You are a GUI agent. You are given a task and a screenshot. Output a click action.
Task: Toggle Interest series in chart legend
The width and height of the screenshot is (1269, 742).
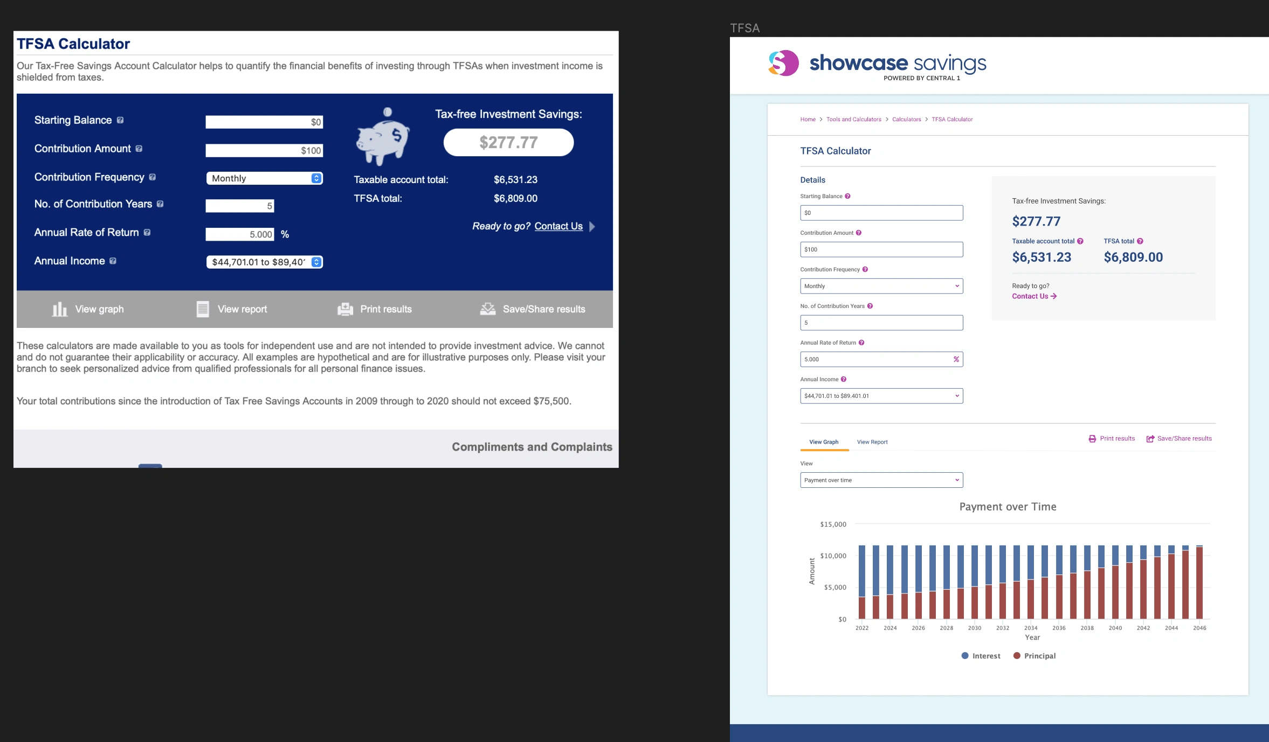(981, 656)
